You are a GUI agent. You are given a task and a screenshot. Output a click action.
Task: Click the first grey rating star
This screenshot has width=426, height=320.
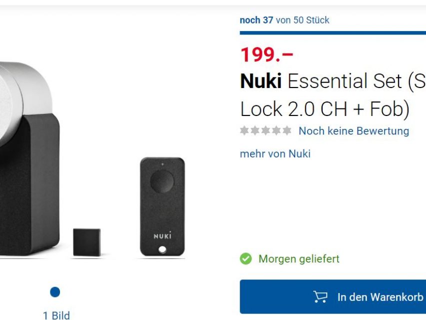pyautogui.click(x=244, y=131)
